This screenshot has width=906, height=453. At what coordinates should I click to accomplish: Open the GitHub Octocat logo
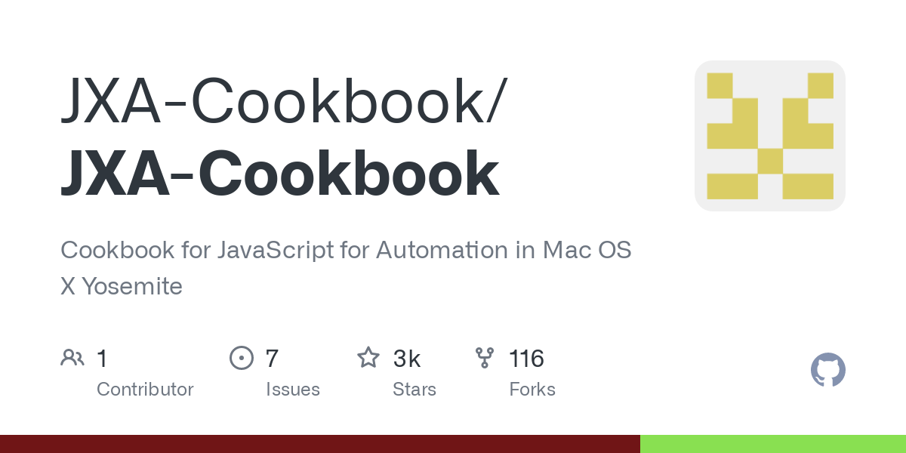click(828, 371)
